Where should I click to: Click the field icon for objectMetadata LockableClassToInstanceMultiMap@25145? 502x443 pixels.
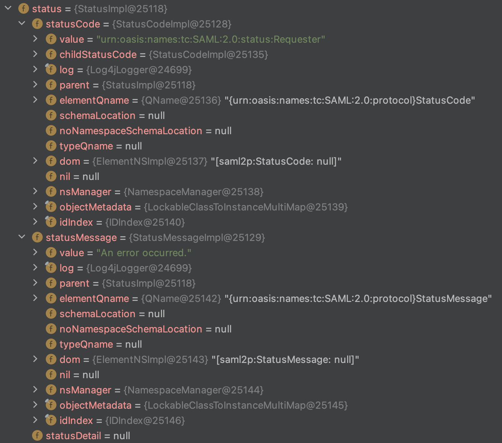51,405
